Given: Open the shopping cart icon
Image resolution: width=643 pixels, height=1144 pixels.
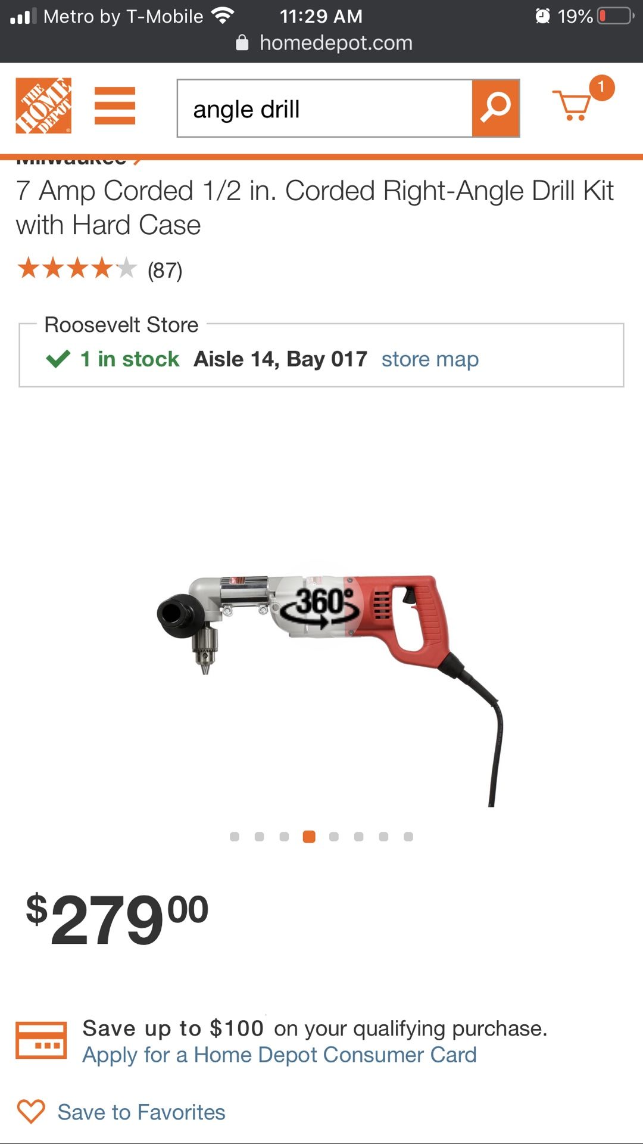Looking at the screenshot, I should [x=572, y=105].
